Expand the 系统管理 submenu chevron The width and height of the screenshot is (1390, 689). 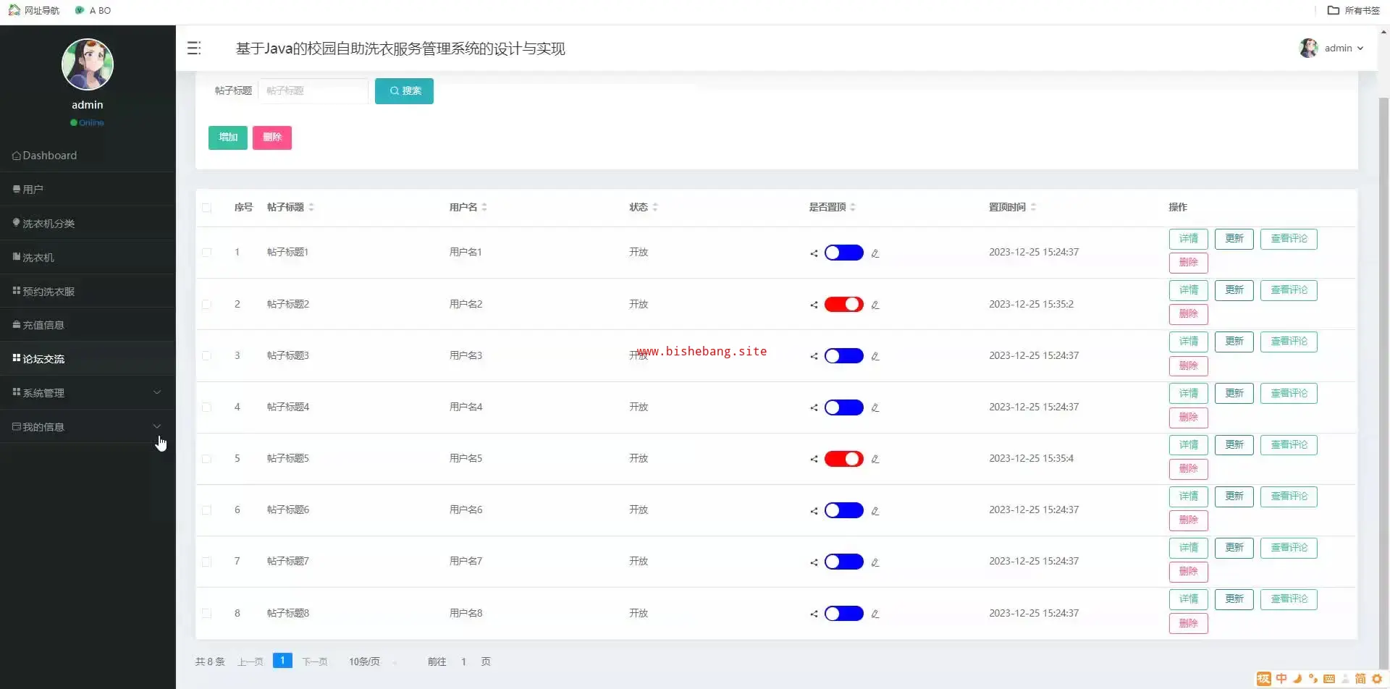click(x=157, y=392)
